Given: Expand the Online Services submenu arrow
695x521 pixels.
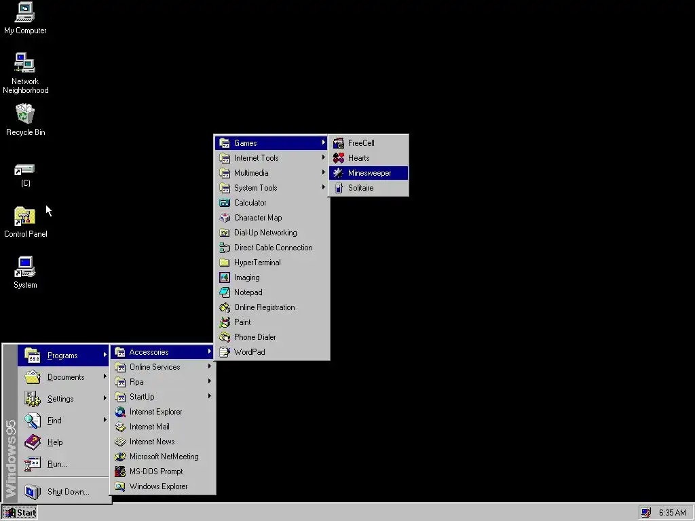Looking at the screenshot, I should pyautogui.click(x=209, y=366).
